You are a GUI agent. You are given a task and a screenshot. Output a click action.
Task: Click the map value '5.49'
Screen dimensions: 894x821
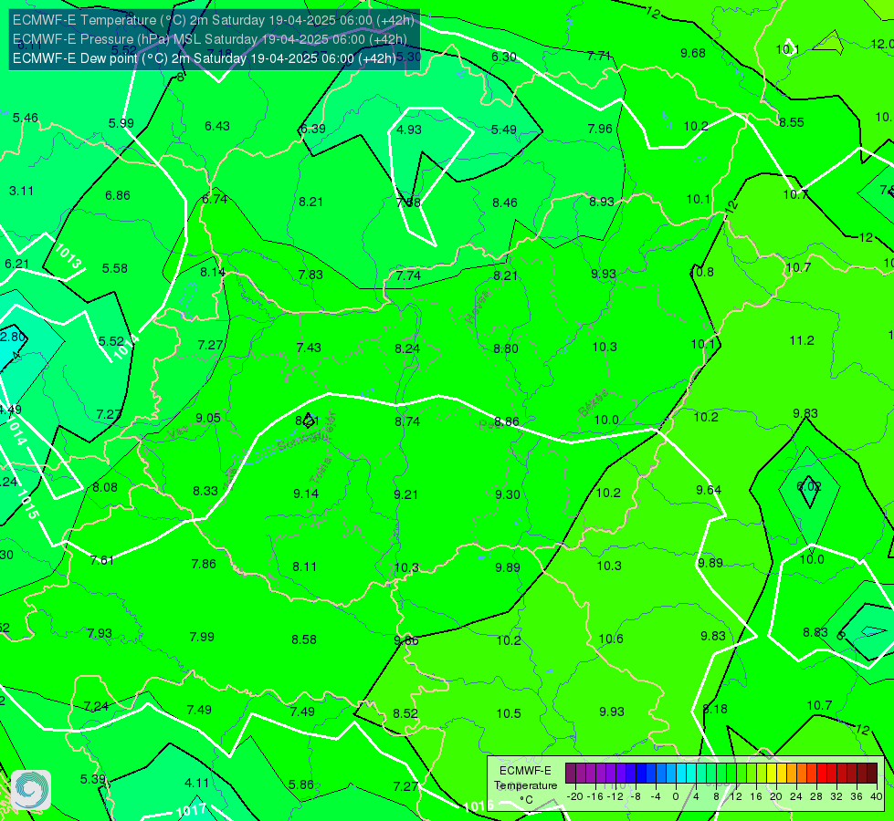(x=504, y=130)
